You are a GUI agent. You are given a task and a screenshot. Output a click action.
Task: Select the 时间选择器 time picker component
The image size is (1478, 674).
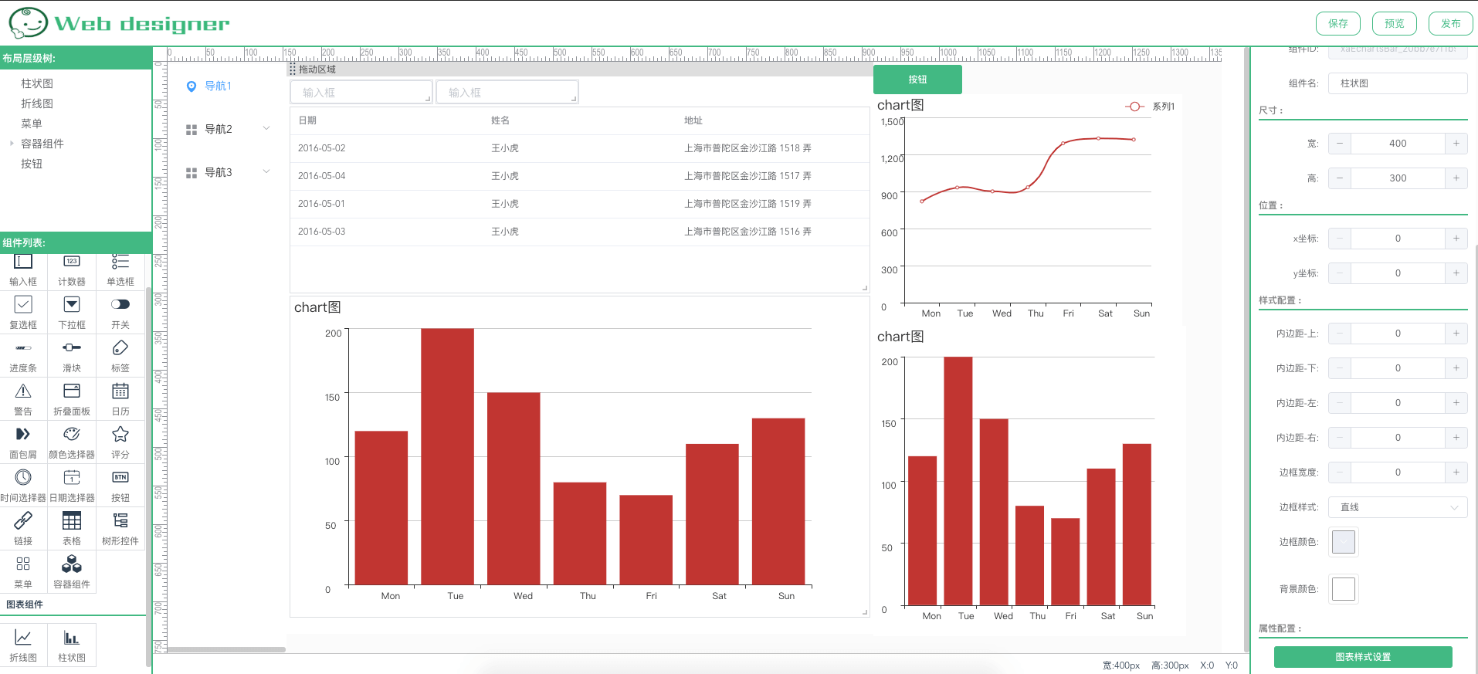[23, 485]
